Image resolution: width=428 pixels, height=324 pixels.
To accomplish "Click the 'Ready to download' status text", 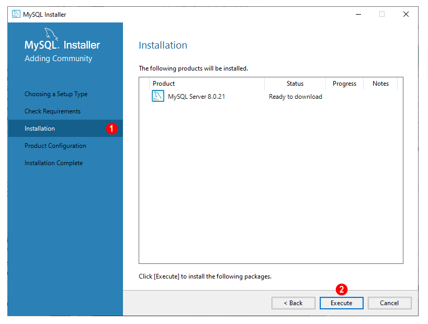I will [295, 97].
